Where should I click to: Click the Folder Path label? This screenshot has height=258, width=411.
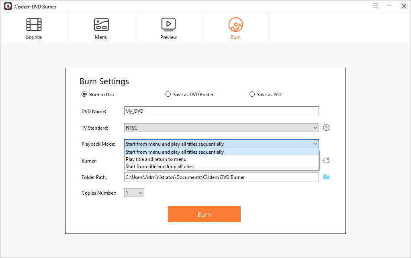(94, 177)
